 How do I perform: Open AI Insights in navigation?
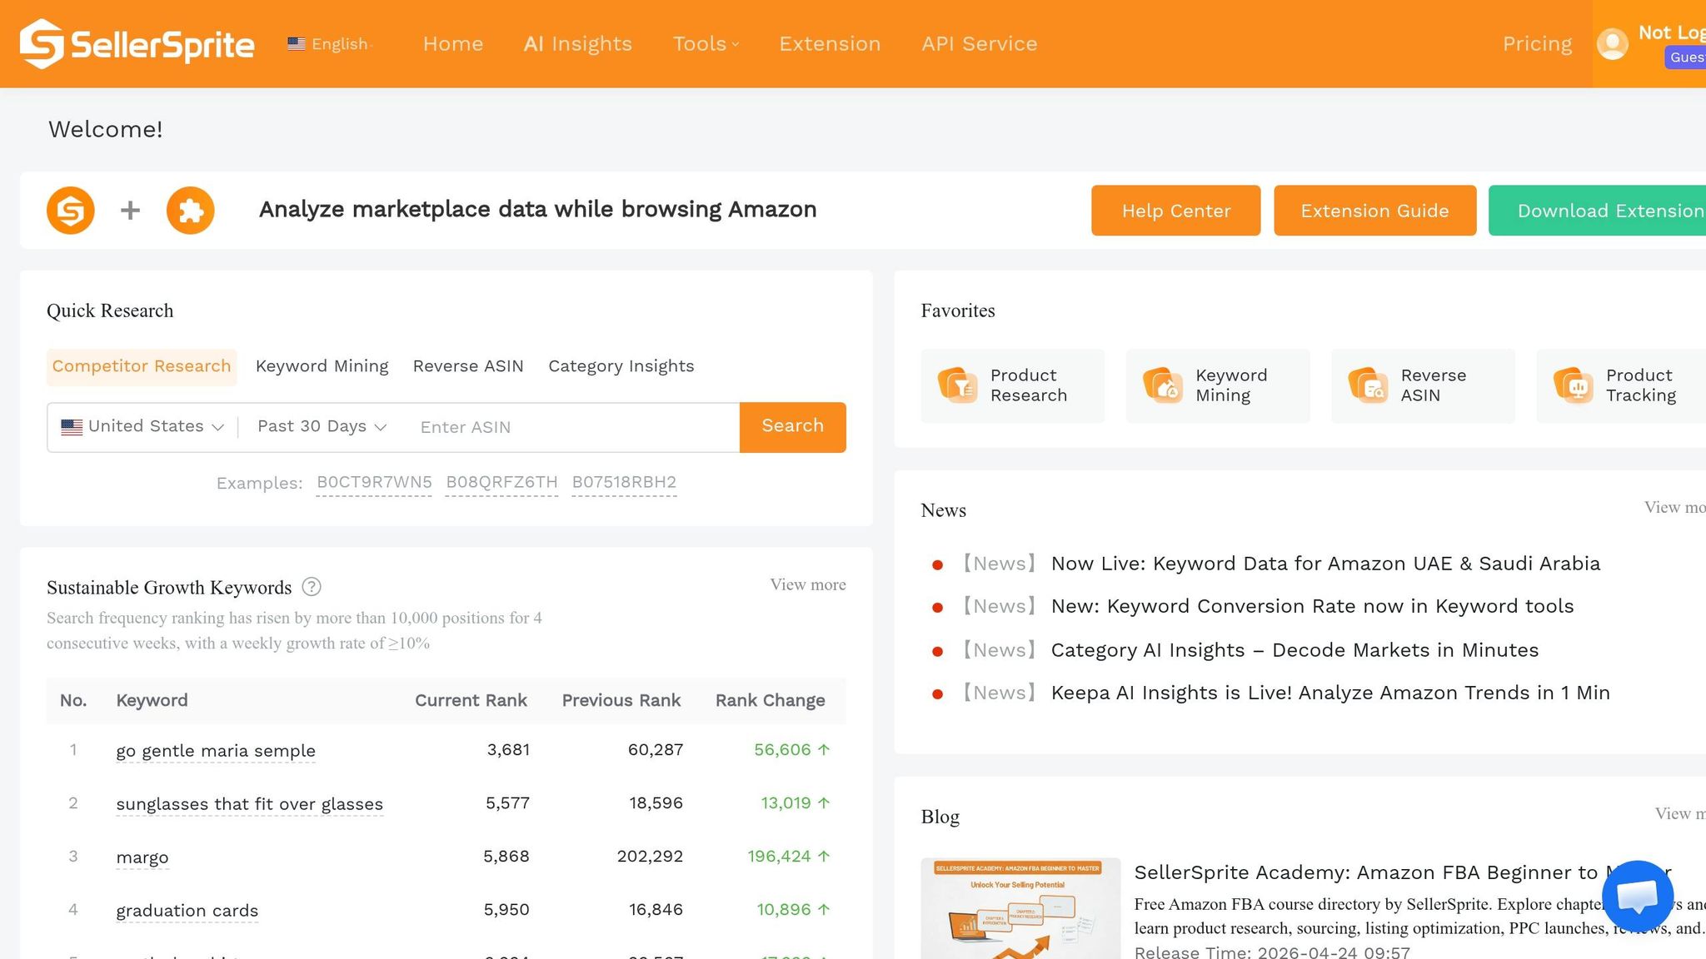[x=578, y=43]
